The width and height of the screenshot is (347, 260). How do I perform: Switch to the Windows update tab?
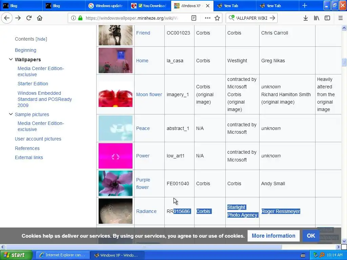coord(106,6)
